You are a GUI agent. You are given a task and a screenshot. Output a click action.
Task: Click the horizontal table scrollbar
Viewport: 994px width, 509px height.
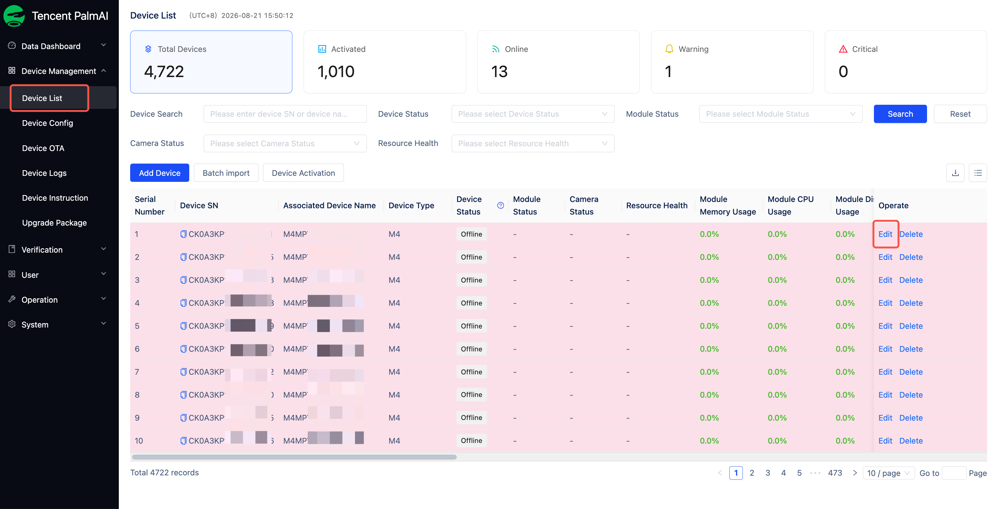click(294, 457)
